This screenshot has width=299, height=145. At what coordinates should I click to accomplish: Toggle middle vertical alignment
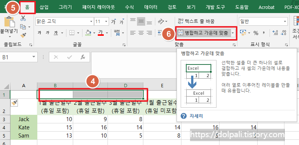(x=141, y=21)
